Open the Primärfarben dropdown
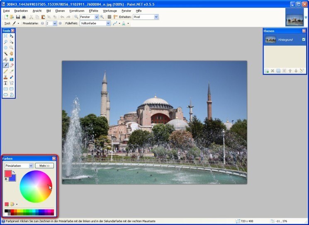The image size is (309, 225). 31,166
